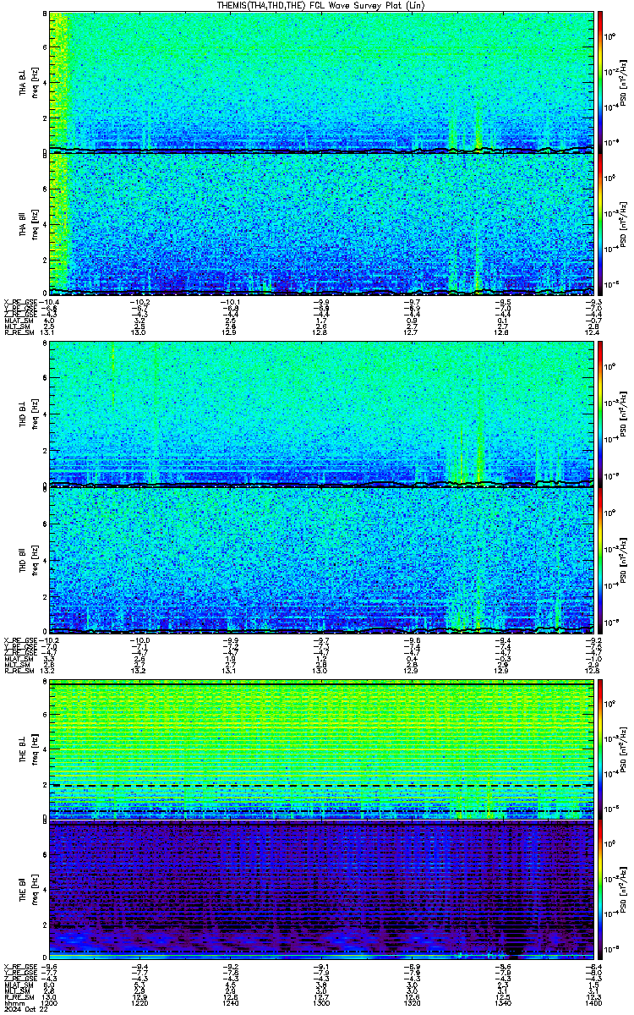
Task: Click the color bar beside THA B perpendicular panel
Action: (x=600, y=82)
